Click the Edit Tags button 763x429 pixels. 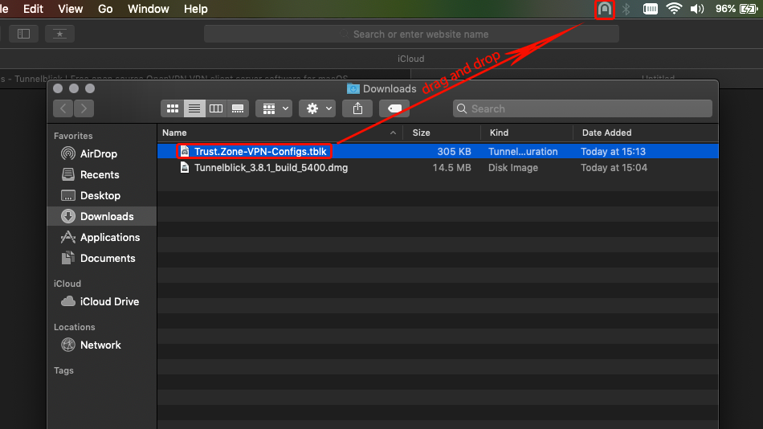click(394, 108)
